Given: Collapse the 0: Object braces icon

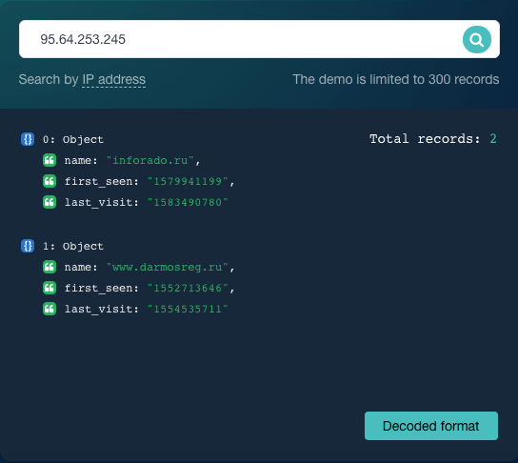Looking at the screenshot, I should coord(28,139).
